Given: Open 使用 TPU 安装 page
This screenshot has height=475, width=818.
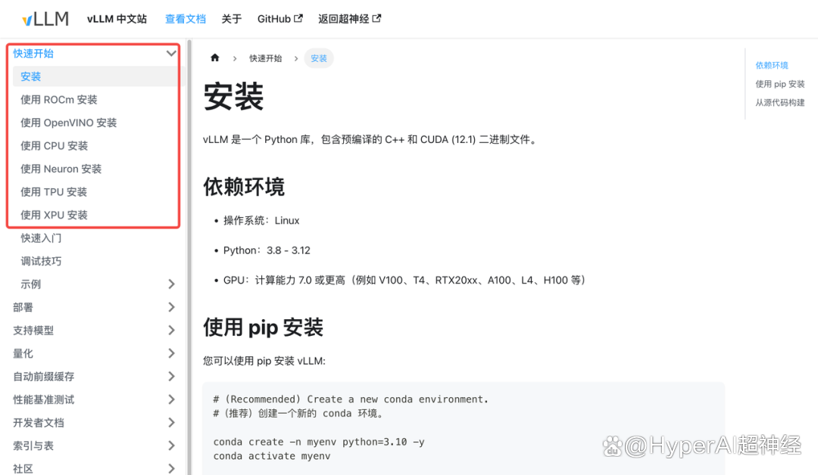Looking at the screenshot, I should tap(54, 191).
